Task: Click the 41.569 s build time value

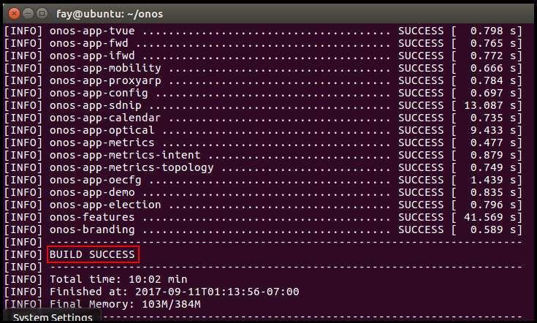Action: tap(487, 217)
